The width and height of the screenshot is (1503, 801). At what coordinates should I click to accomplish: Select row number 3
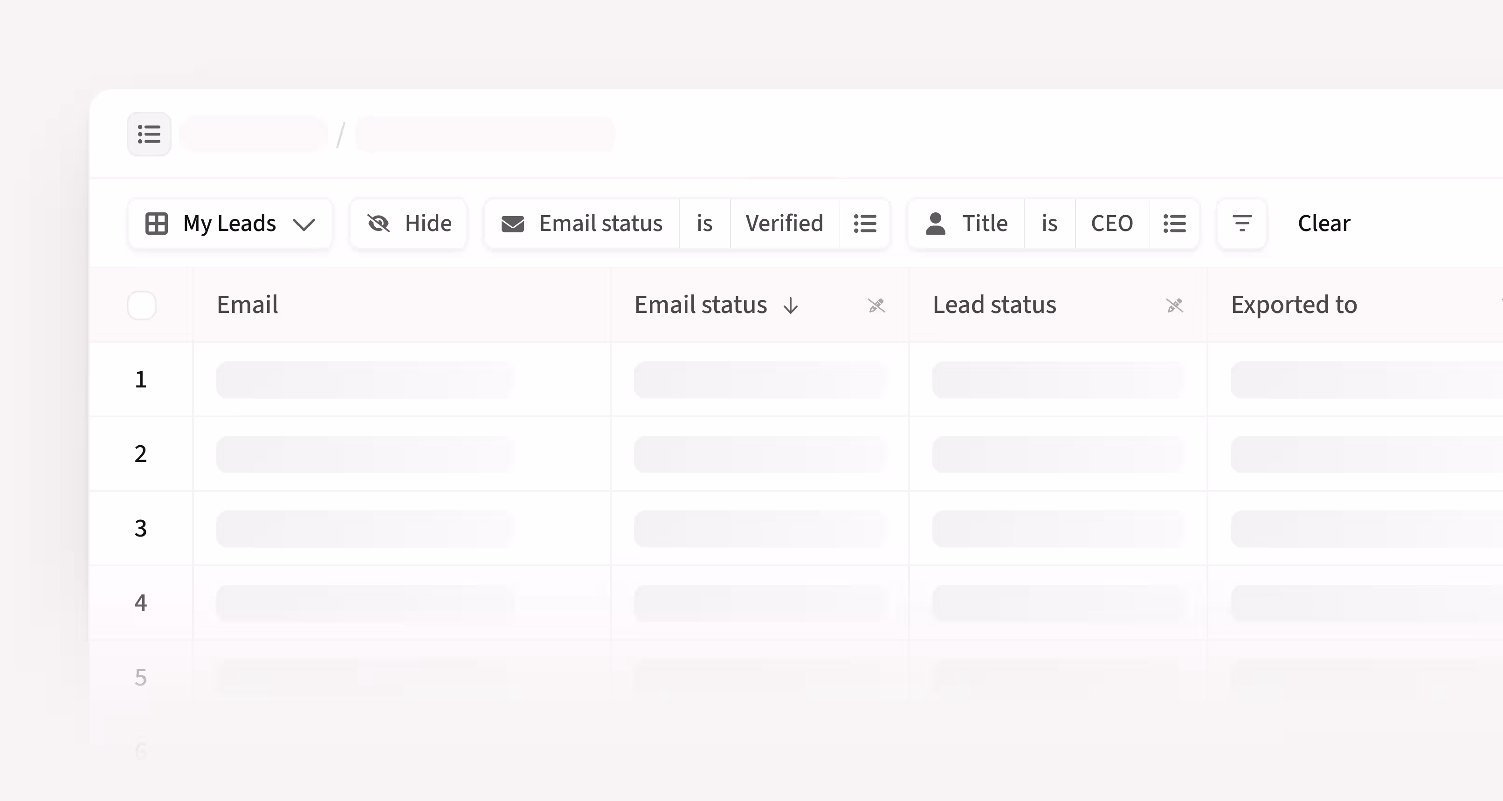pyautogui.click(x=141, y=529)
